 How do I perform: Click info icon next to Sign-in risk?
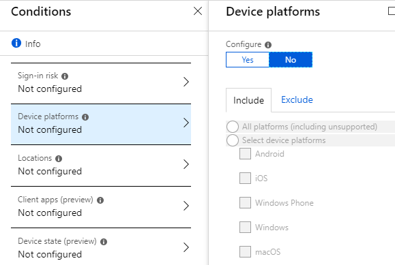pyautogui.click(x=65, y=76)
